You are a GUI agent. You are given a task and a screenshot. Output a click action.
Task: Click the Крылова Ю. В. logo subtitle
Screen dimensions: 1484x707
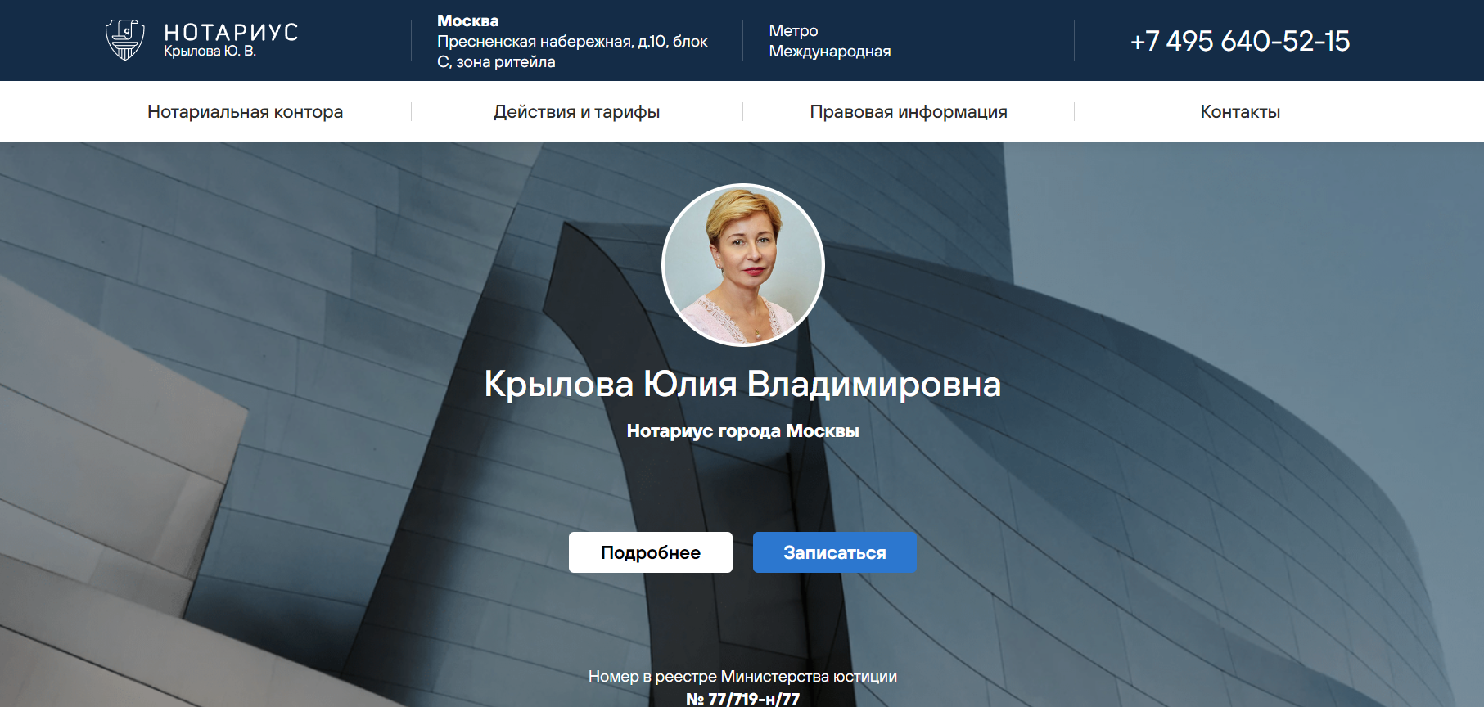210,52
